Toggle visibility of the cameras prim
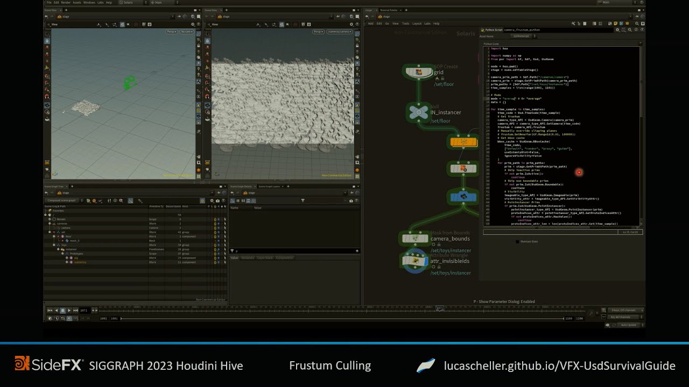689x387 pixels. tap(219, 224)
